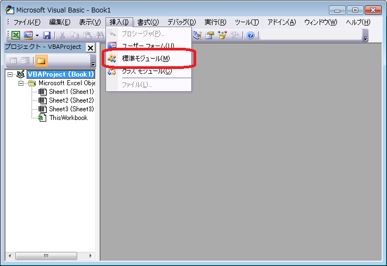Click the Sheet3 worksheet icon
This screenshot has height=266, width=387.
pyautogui.click(x=42, y=109)
